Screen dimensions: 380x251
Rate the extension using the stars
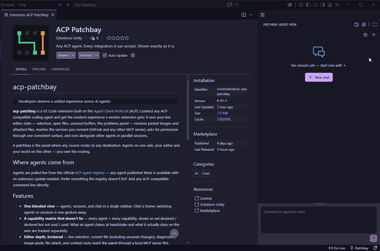point(118,38)
